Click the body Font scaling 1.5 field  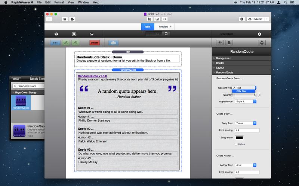(x=247, y=131)
